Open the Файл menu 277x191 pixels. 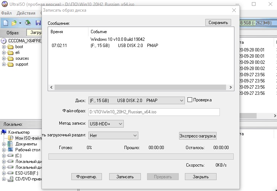tap(6, 13)
